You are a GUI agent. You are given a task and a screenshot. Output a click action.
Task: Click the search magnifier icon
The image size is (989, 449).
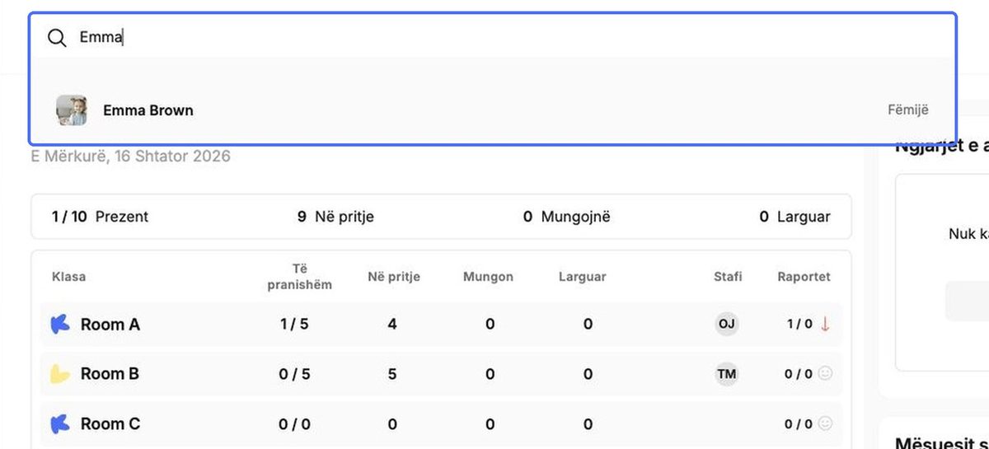pos(57,38)
